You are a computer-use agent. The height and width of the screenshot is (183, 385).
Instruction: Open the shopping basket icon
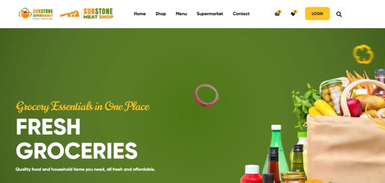tap(277, 14)
